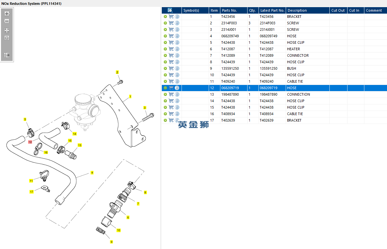
Task: Sort table by Item column header
Action: (214, 10)
